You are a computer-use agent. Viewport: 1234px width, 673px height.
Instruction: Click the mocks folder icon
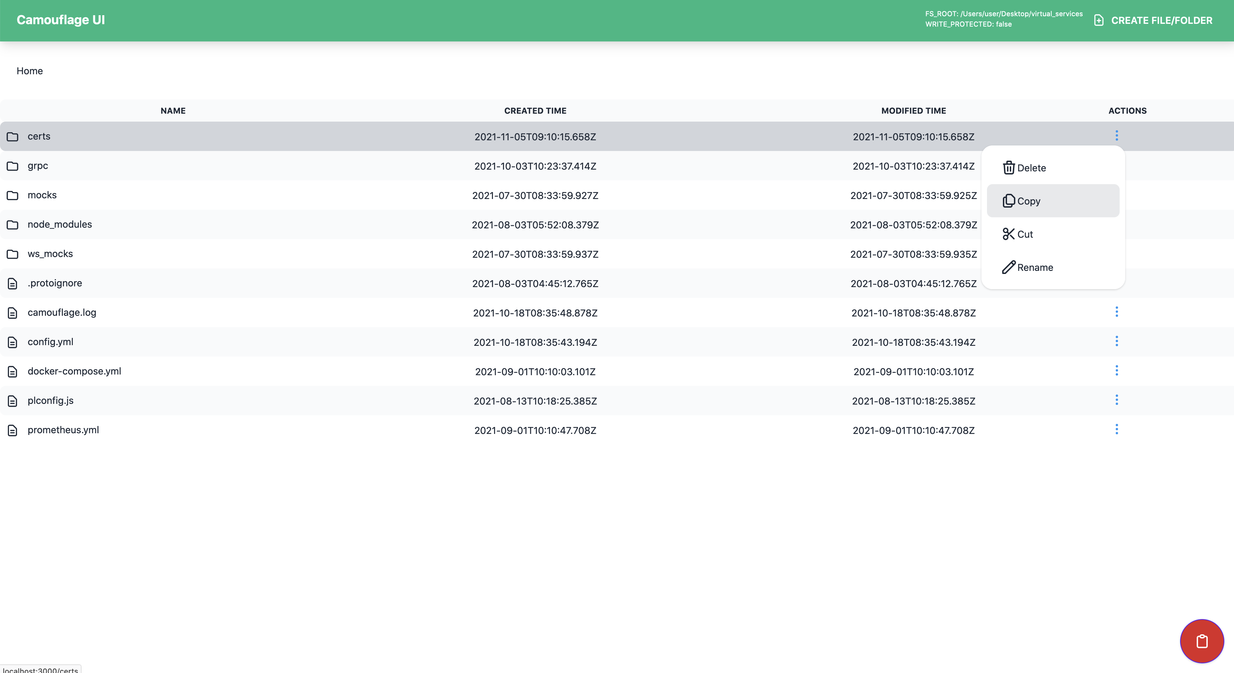click(x=12, y=196)
